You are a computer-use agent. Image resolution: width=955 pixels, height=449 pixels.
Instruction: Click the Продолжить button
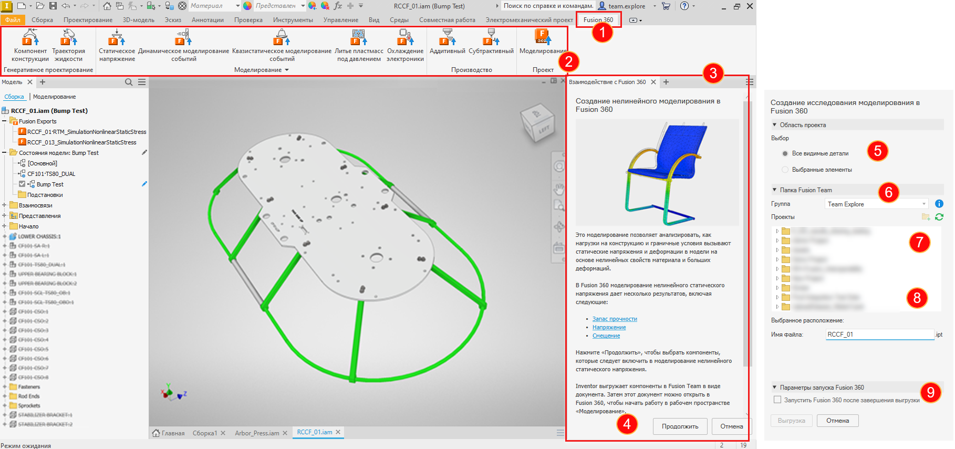point(680,426)
